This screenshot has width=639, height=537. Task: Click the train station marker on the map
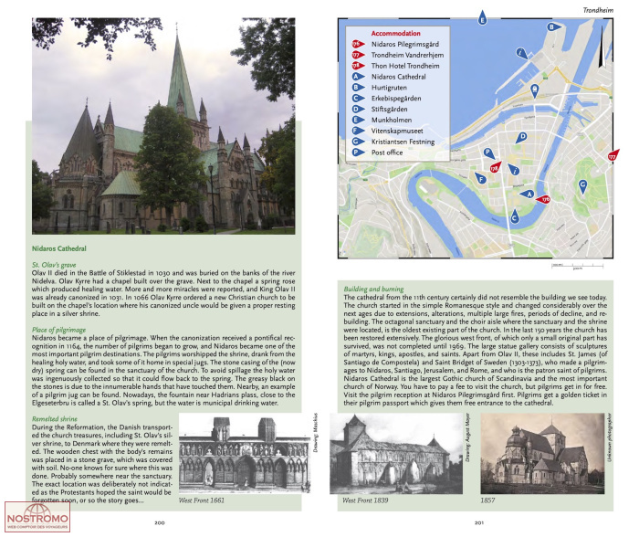(534, 91)
